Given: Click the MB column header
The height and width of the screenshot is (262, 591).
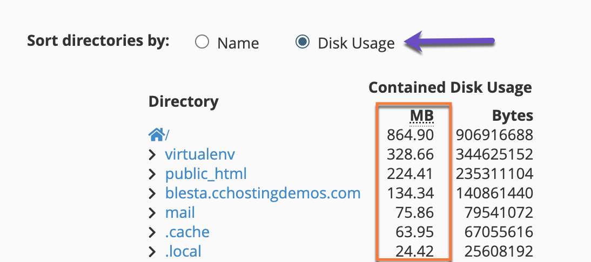Looking at the screenshot, I should point(422,116).
